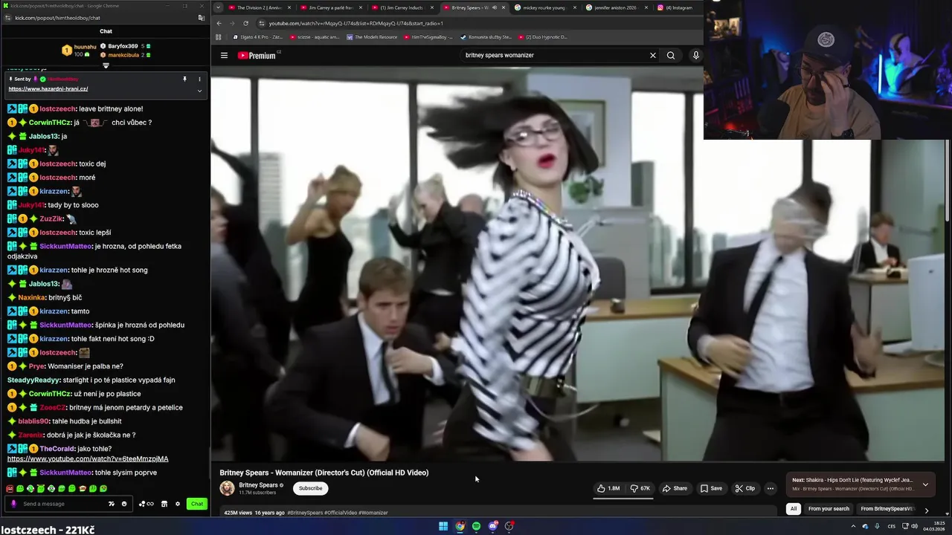This screenshot has width=952, height=535.
Task: Open channel points rewards icon
Action: (146, 504)
